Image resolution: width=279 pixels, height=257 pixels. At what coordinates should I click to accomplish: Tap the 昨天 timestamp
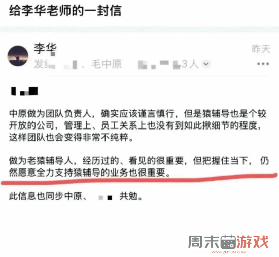point(261,49)
